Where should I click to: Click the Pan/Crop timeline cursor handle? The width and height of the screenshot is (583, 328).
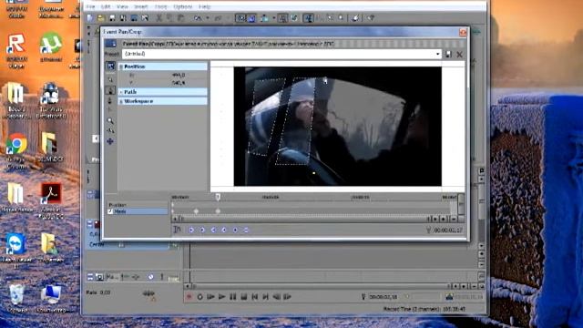(x=218, y=197)
